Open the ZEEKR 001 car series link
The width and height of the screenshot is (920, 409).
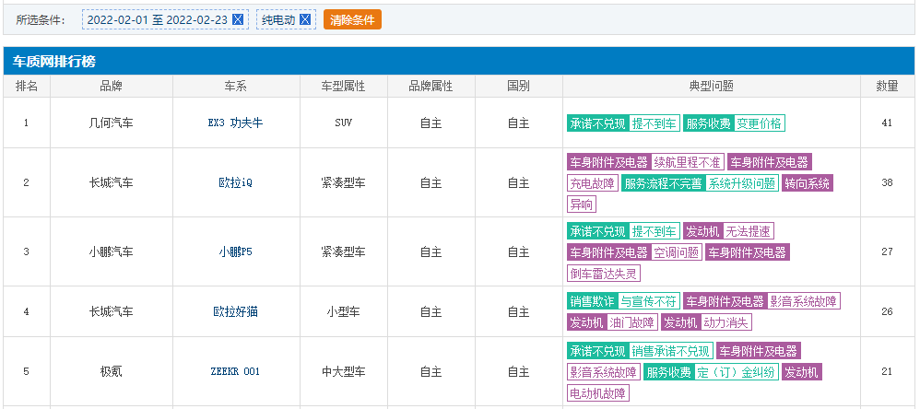(x=235, y=371)
